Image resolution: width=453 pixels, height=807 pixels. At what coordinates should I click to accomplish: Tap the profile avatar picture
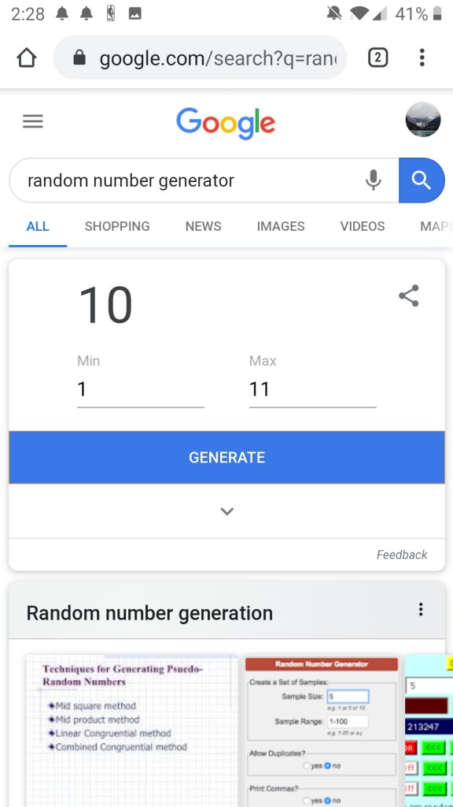pos(422,120)
